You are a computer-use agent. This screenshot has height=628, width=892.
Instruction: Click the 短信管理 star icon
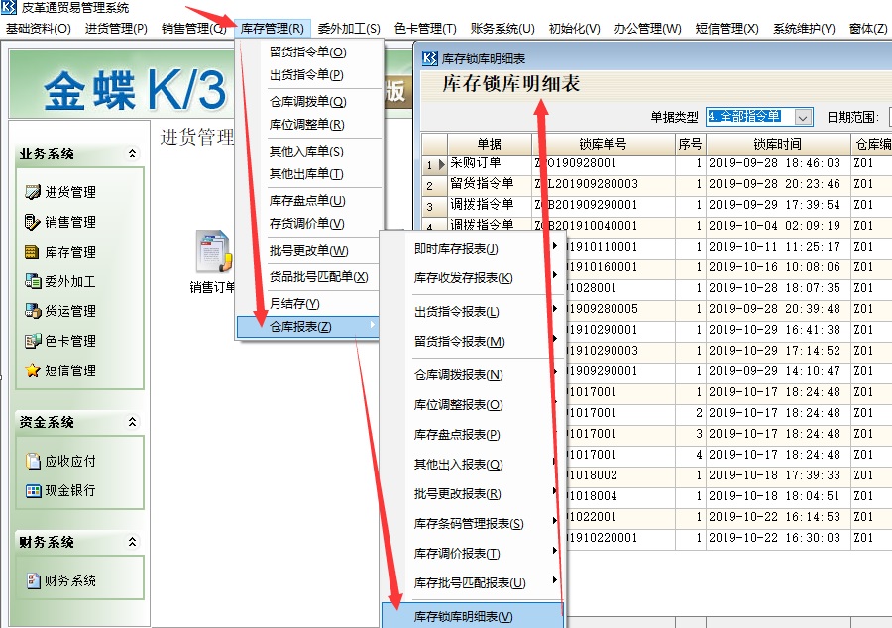click(x=33, y=370)
